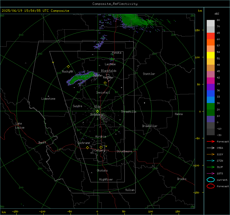Click the bright green swatch in dBZ scale
The width and height of the screenshot is (230, 215).
click(211, 106)
